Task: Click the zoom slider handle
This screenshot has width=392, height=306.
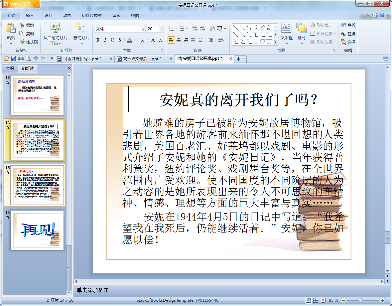Action: pos(360,300)
